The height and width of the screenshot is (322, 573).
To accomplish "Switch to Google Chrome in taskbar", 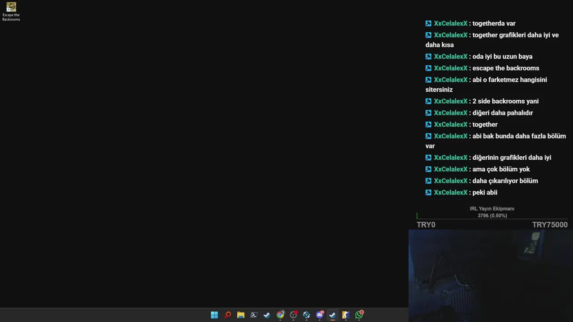I will click(280, 315).
